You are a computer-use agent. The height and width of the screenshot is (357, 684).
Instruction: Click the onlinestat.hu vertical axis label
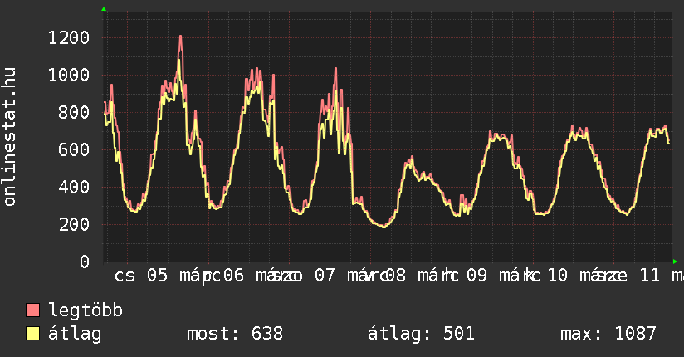(x=11, y=138)
